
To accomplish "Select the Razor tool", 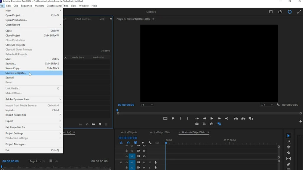I will pyautogui.click(x=289, y=153).
